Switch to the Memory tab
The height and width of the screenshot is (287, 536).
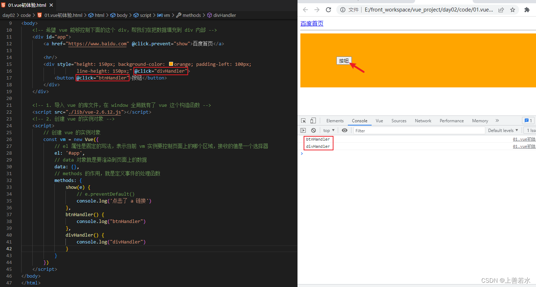coord(480,120)
